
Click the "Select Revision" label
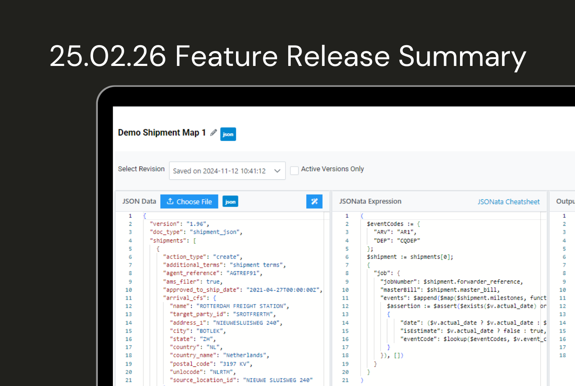141,169
